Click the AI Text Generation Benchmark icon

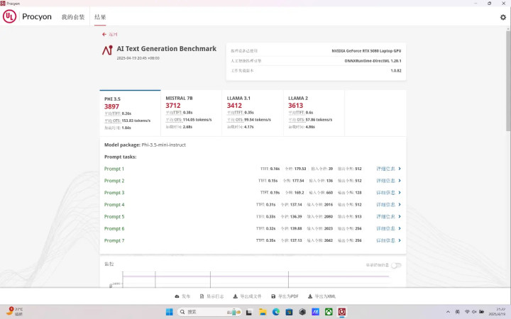(107, 50)
